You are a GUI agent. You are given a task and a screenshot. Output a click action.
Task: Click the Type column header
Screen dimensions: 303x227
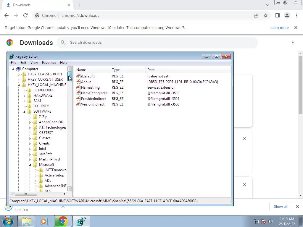tap(128, 70)
